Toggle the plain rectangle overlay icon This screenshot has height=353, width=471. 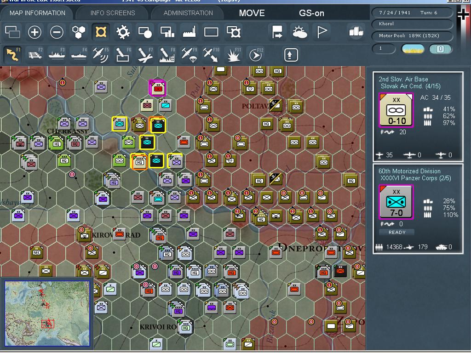(x=211, y=32)
